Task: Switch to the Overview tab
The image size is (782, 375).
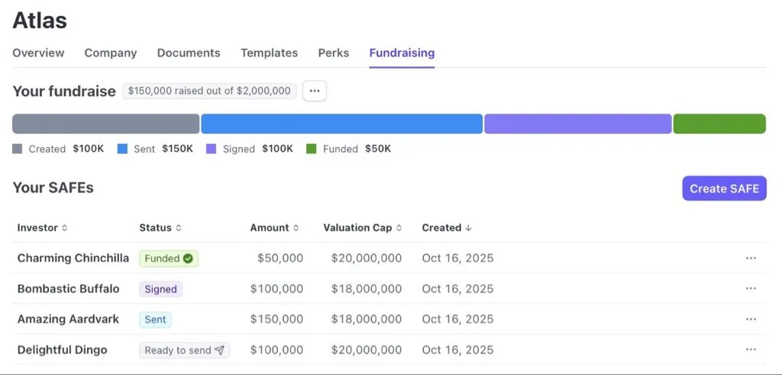Action: pyautogui.click(x=38, y=53)
